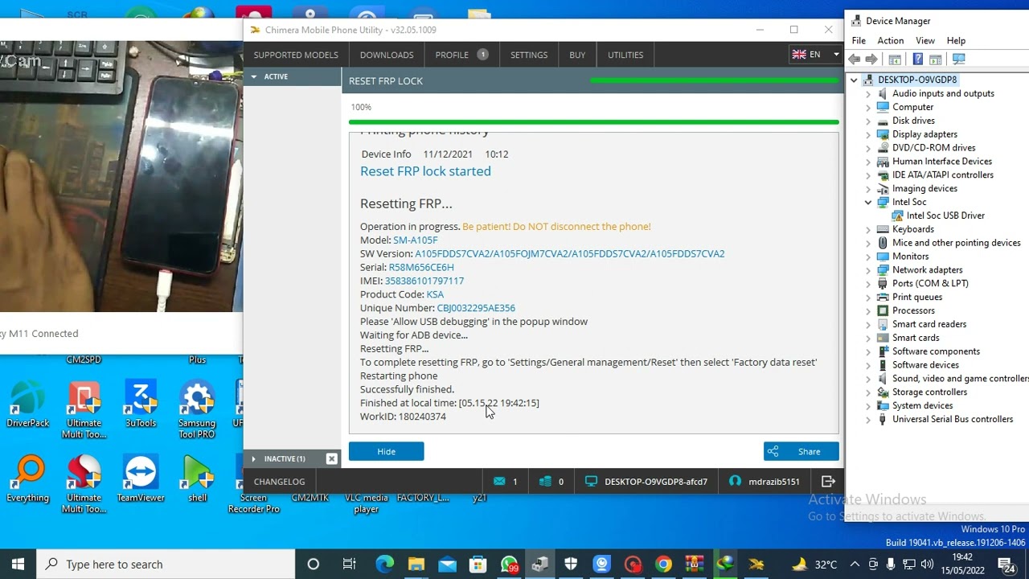Open Buy tab in Chimera
Image resolution: width=1029 pixels, height=579 pixels.
577,55
